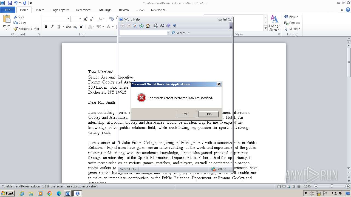351x197 pixels.
Task: Switch to the Insert ribbon tab
Action: coord(40,10)
